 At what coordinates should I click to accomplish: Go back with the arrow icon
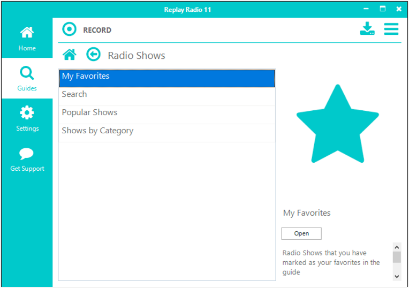[x=93, y=55]
